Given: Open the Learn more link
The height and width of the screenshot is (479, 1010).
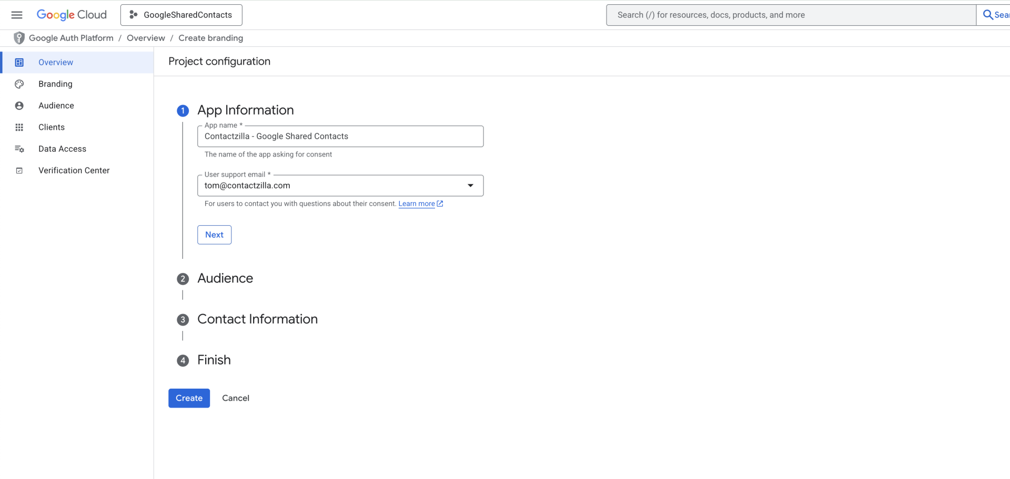Looking at the screenshot, I should 417,204.
